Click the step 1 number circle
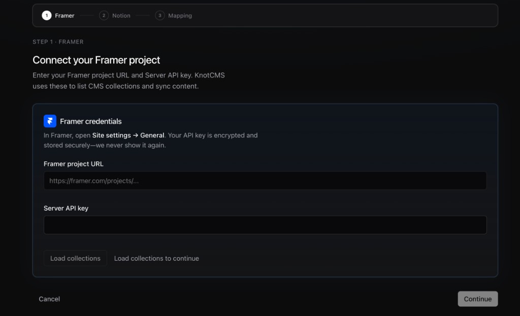The image size is (520, 316). click(47, 16)
